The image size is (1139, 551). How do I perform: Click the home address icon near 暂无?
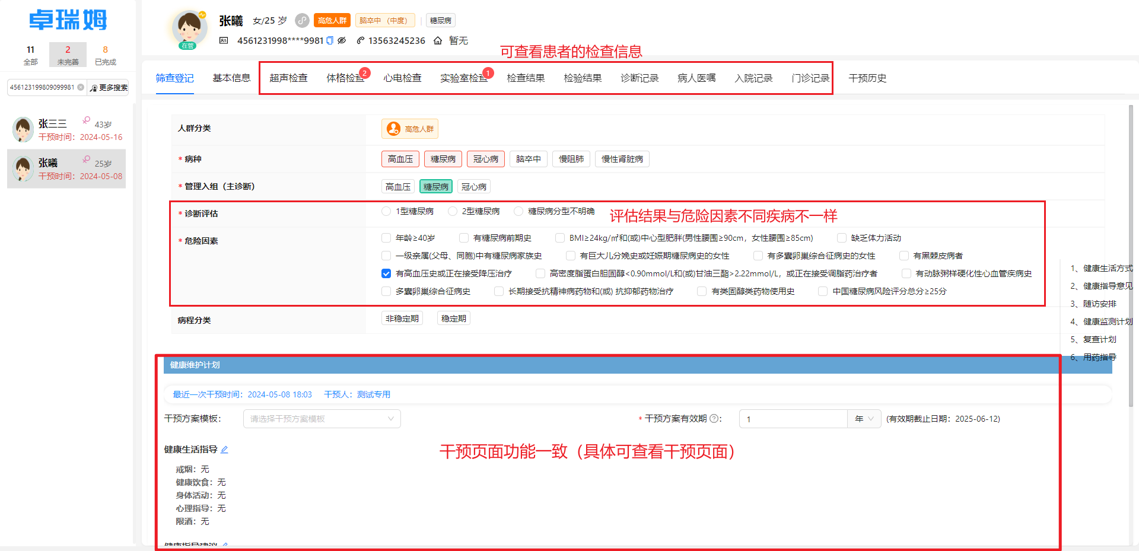437,40
